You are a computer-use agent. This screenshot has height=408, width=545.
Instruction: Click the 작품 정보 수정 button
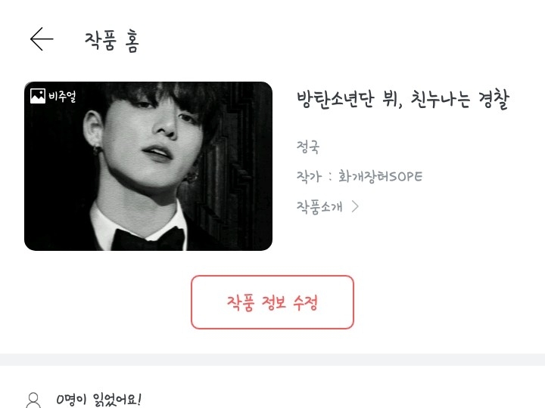click(x=272, y=301)
